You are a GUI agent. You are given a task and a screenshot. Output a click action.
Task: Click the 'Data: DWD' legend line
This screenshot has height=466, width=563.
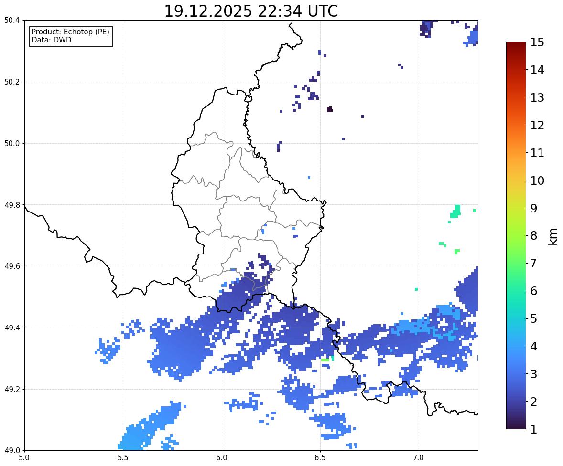point(51,40)
